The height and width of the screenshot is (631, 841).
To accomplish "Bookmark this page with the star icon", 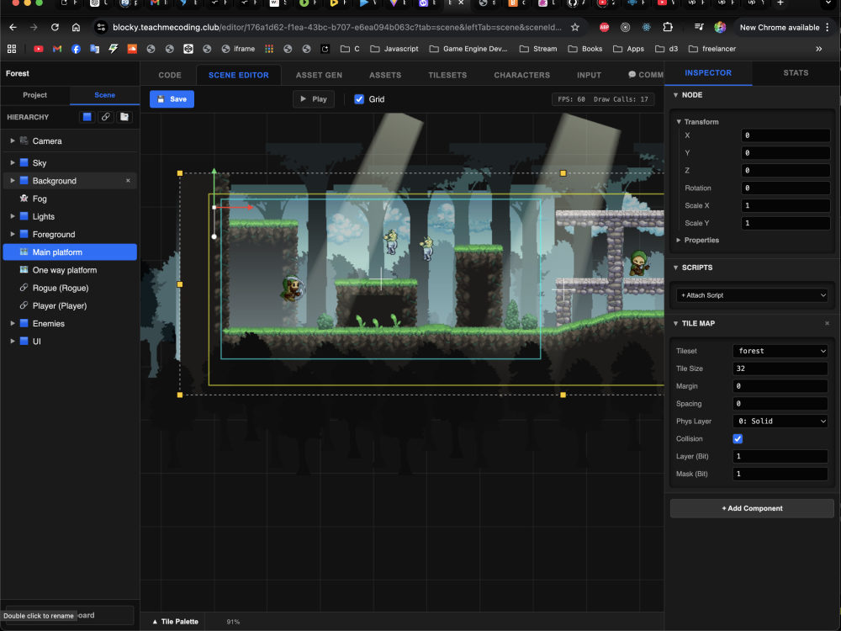I will [x=575, y=28].
